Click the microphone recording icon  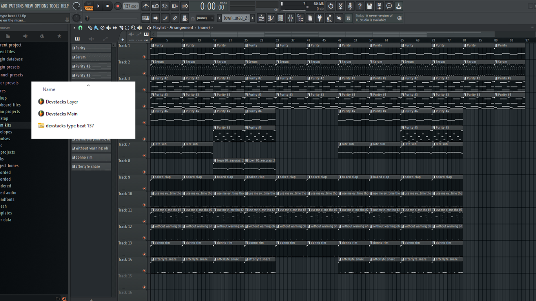click(x=350, y=6)
